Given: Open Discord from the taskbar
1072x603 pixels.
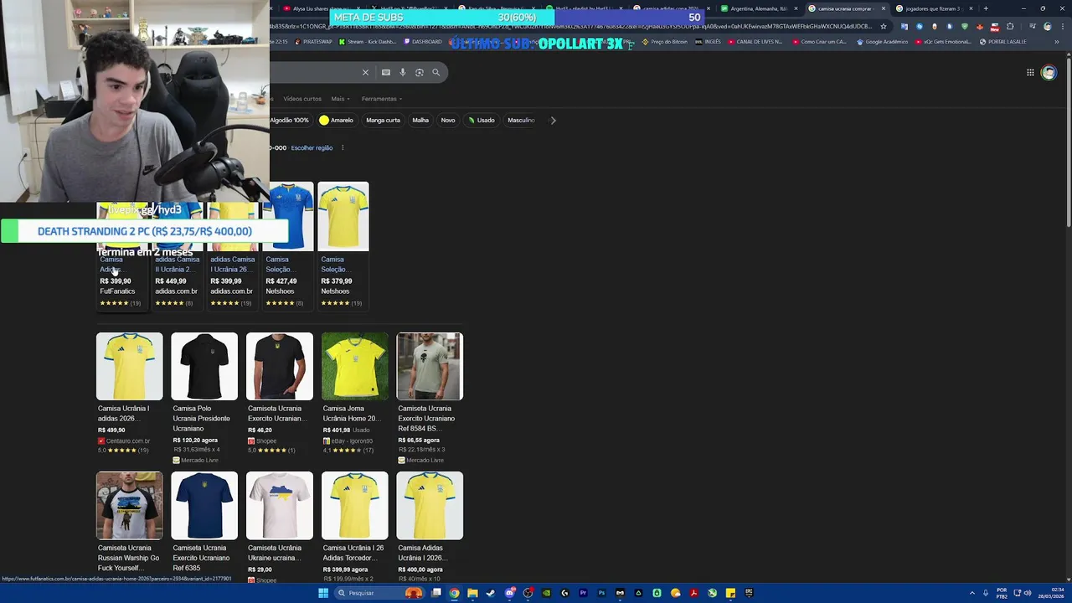Looking at the screenshot, I should point(509,593).
